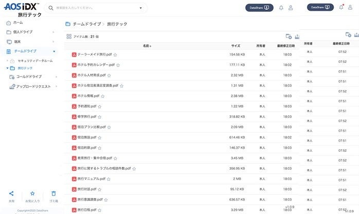The image size is (359, 214).
Task: Click upload icon in main toolbar
Action: click(297, 37)
